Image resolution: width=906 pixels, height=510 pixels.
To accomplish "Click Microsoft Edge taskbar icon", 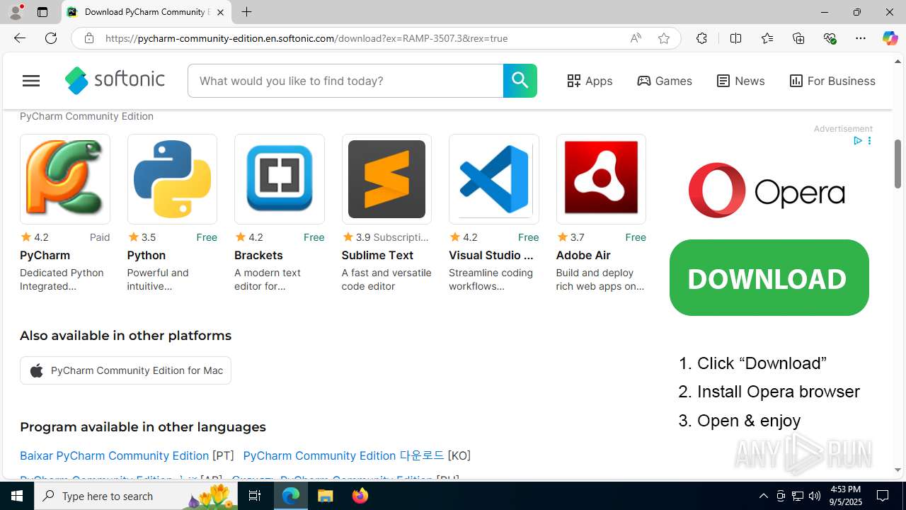I will (291, 496).
